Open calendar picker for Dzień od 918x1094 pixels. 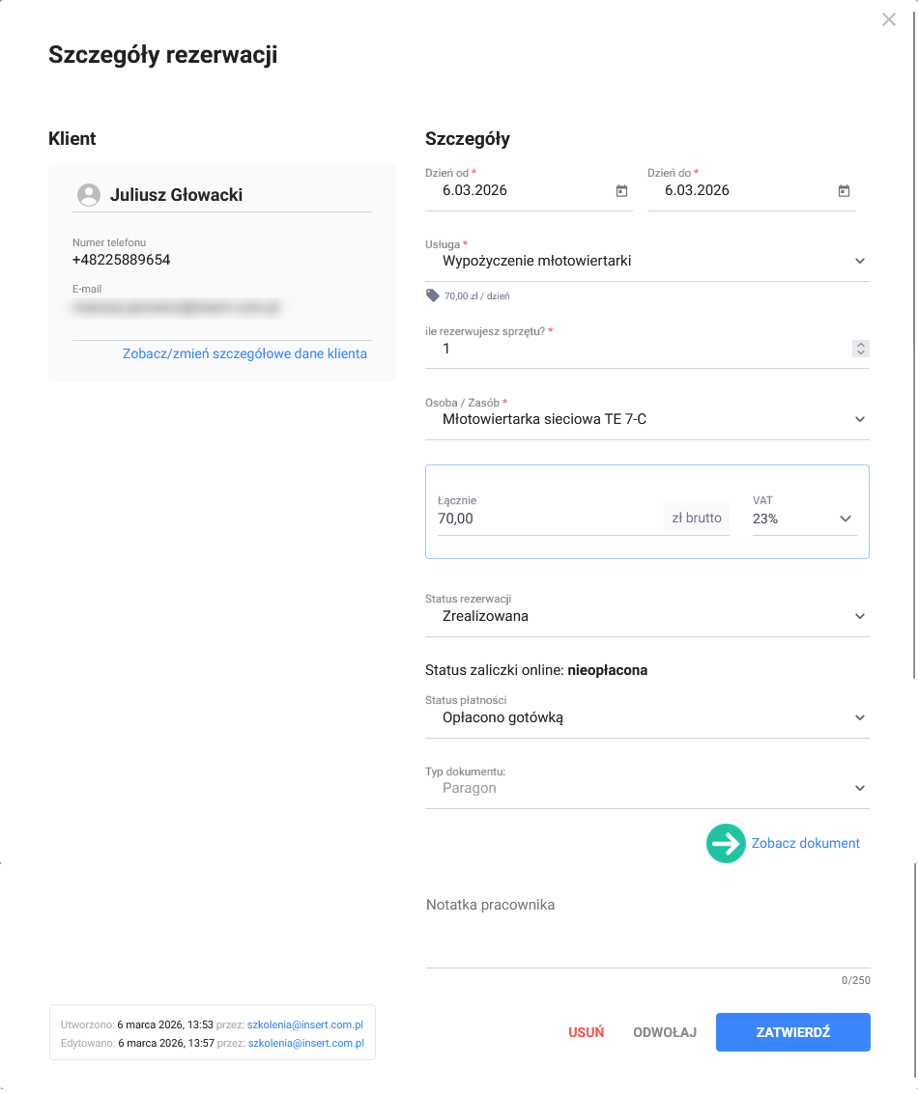coord(621,191)
